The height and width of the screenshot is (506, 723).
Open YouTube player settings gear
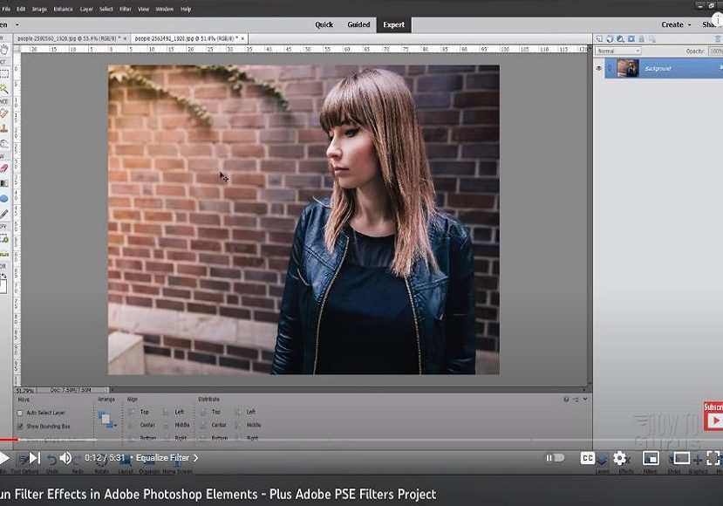coord(620,458)
